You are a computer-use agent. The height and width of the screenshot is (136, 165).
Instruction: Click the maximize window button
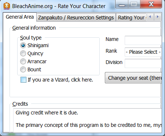coord(134,4)
